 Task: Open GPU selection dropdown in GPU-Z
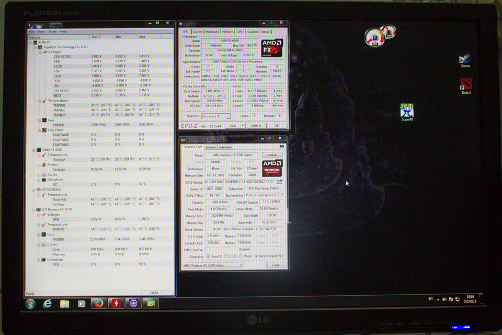241,265
